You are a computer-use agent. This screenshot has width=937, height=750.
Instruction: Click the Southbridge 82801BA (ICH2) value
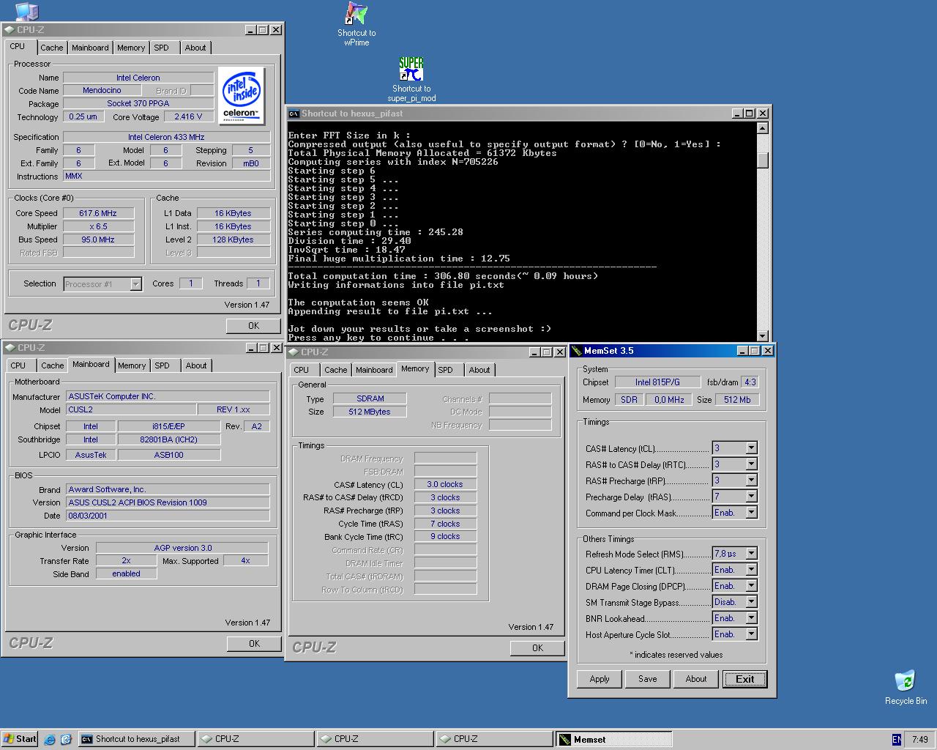pos(169,439)
